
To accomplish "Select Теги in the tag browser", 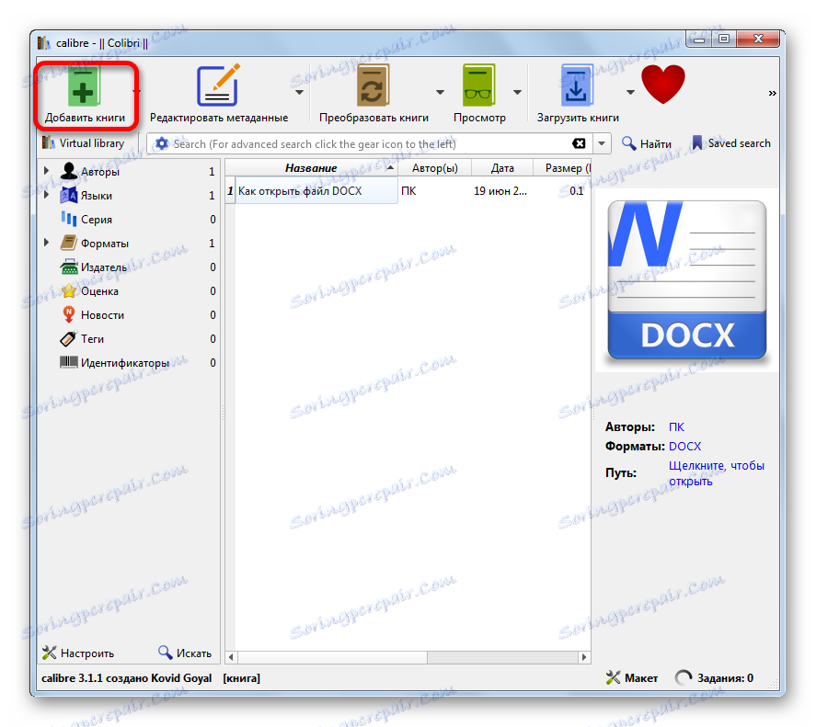I will 92,339.
